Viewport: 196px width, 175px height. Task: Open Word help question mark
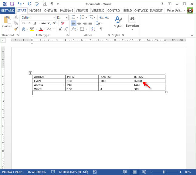pos(162,4)
